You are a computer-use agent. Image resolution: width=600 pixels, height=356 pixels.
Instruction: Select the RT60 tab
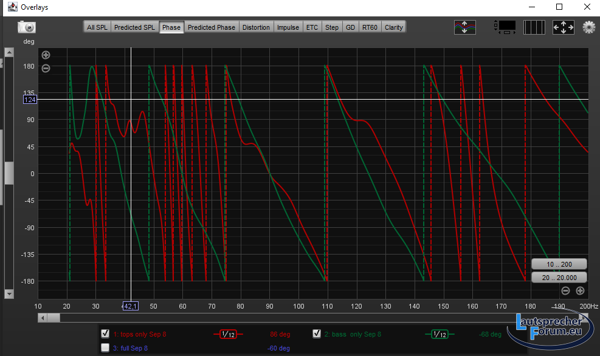370,27
